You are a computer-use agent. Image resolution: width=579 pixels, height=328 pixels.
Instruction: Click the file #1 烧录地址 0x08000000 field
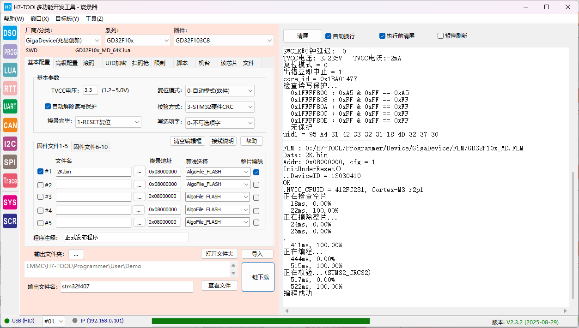164,172
